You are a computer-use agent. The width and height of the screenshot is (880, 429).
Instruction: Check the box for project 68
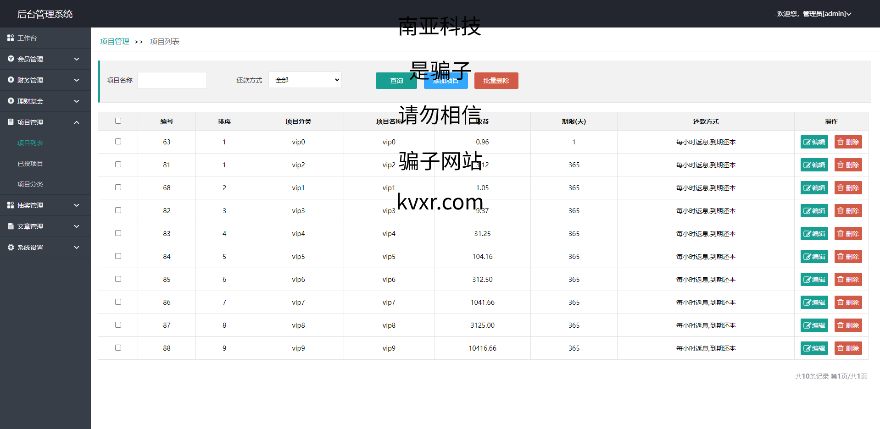(118, 187)
